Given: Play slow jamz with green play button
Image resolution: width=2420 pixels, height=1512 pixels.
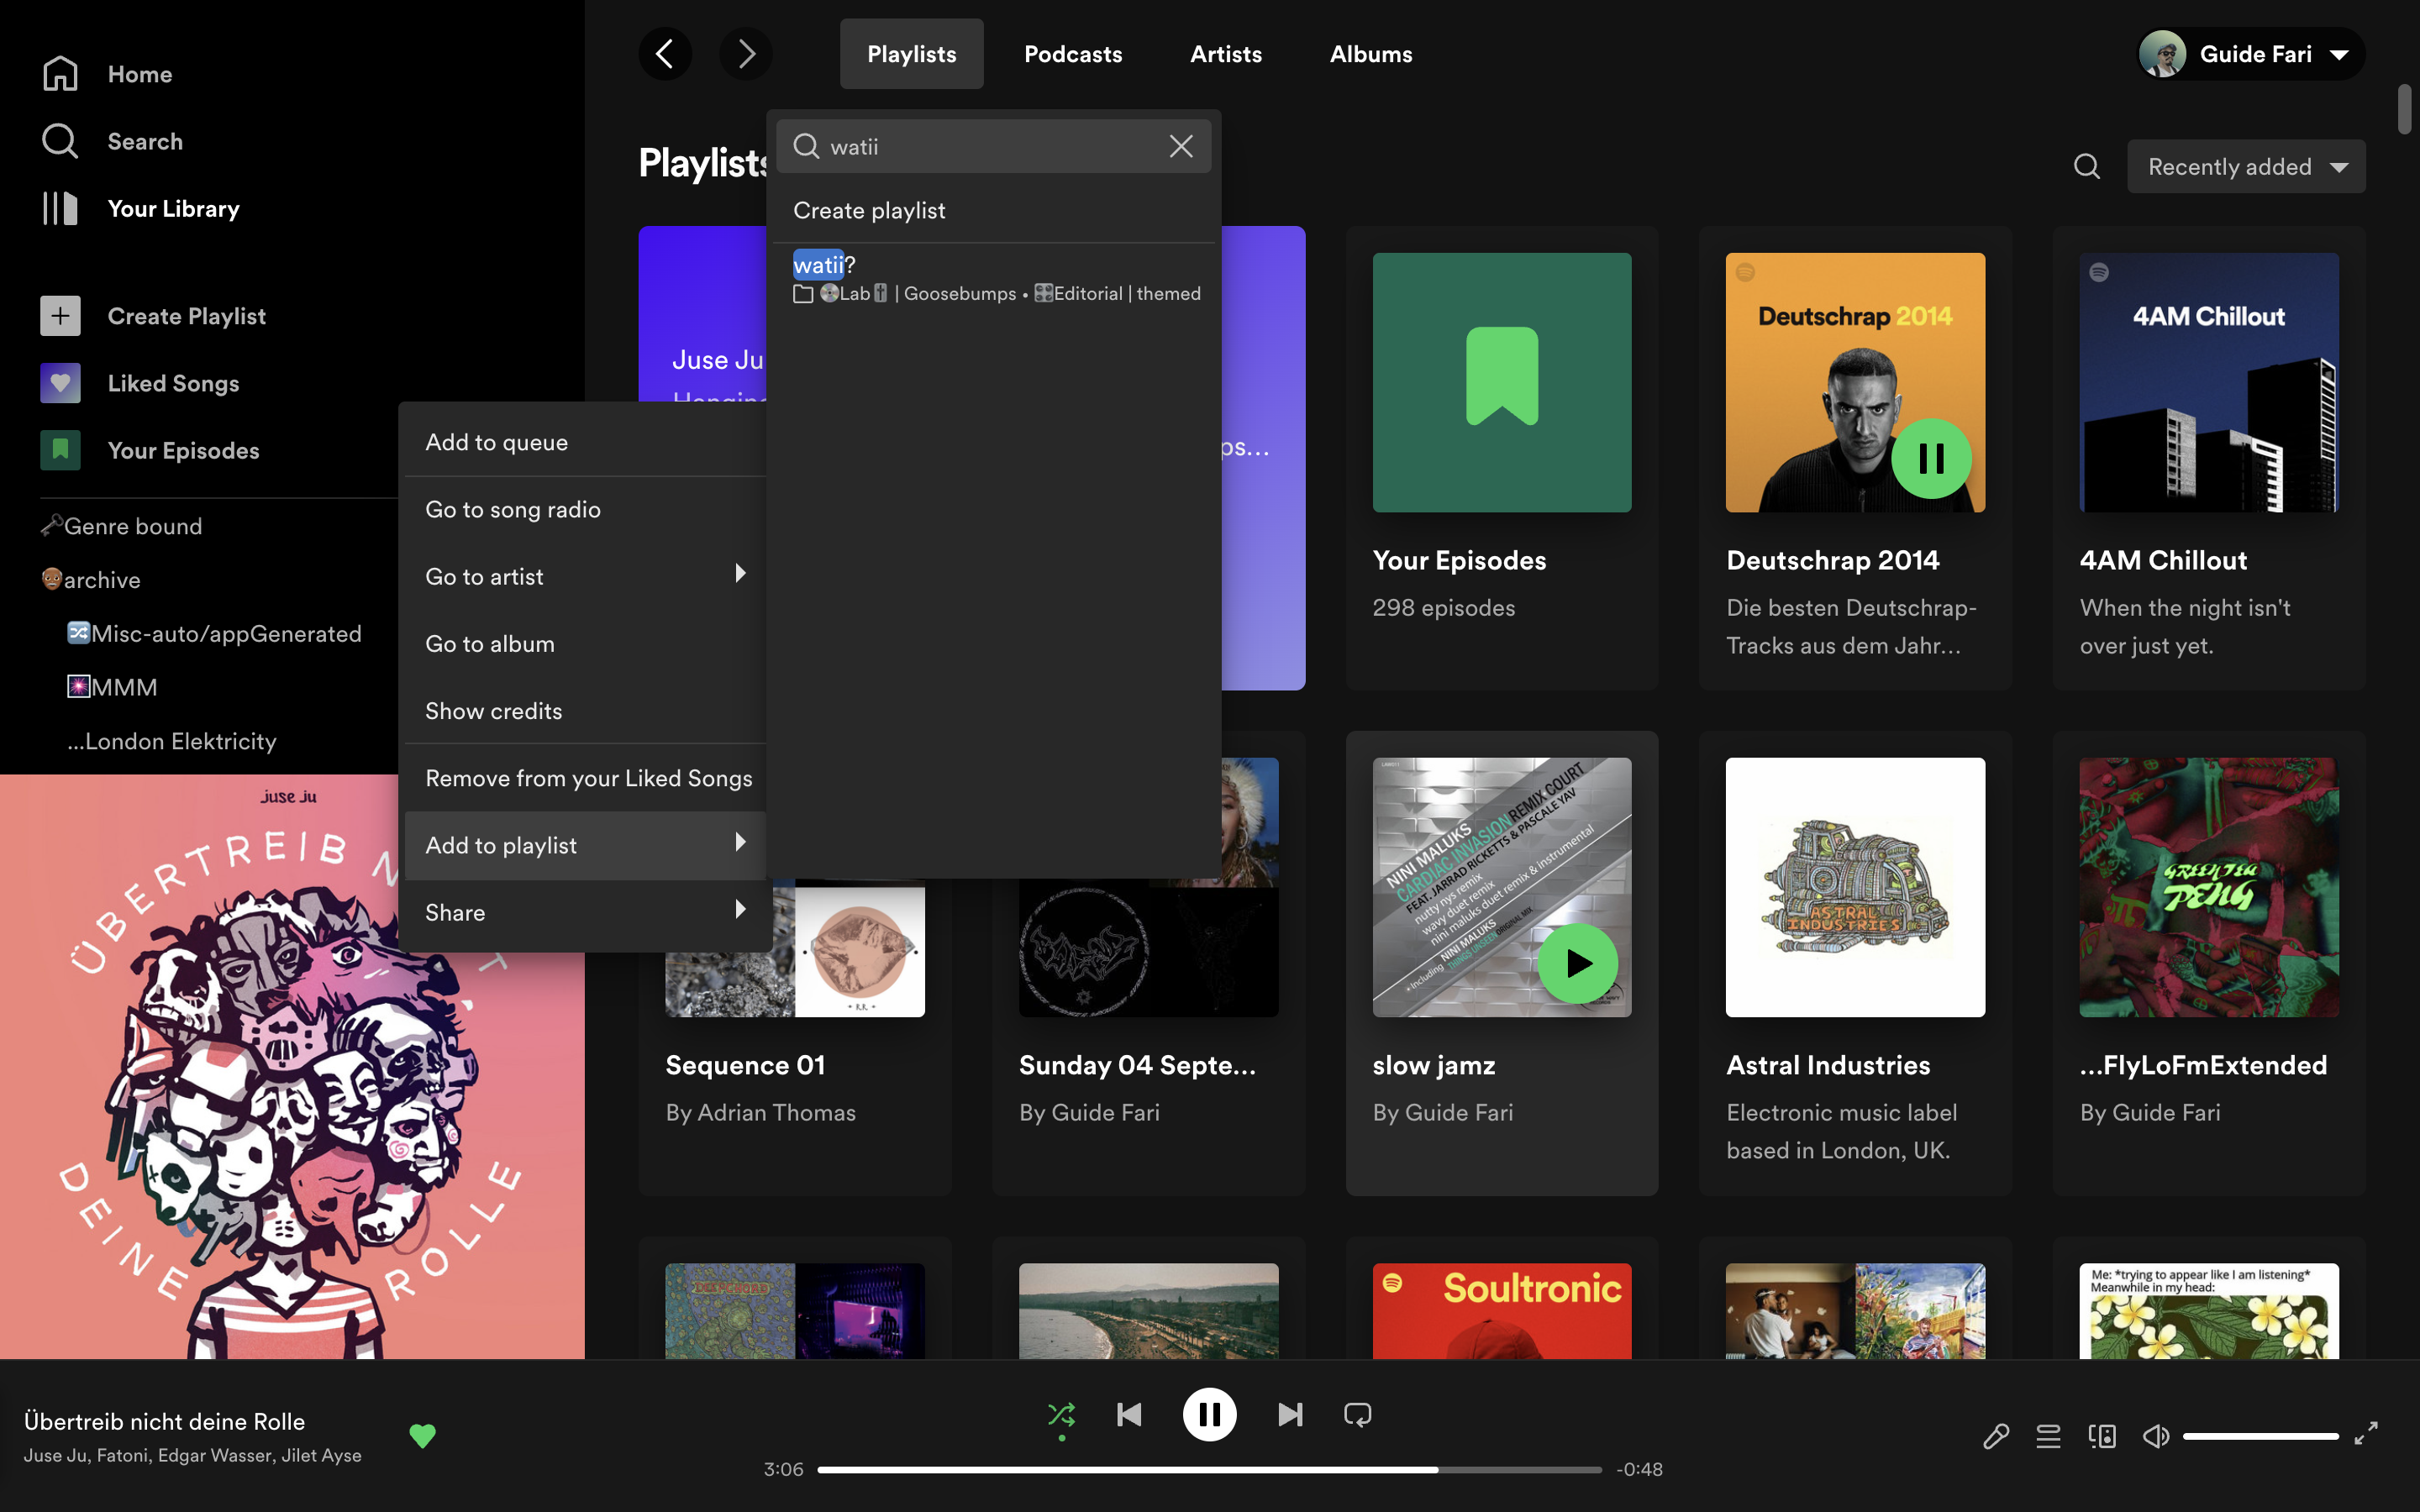Looking at the screenshot, I should click(x=1577, y=964).
